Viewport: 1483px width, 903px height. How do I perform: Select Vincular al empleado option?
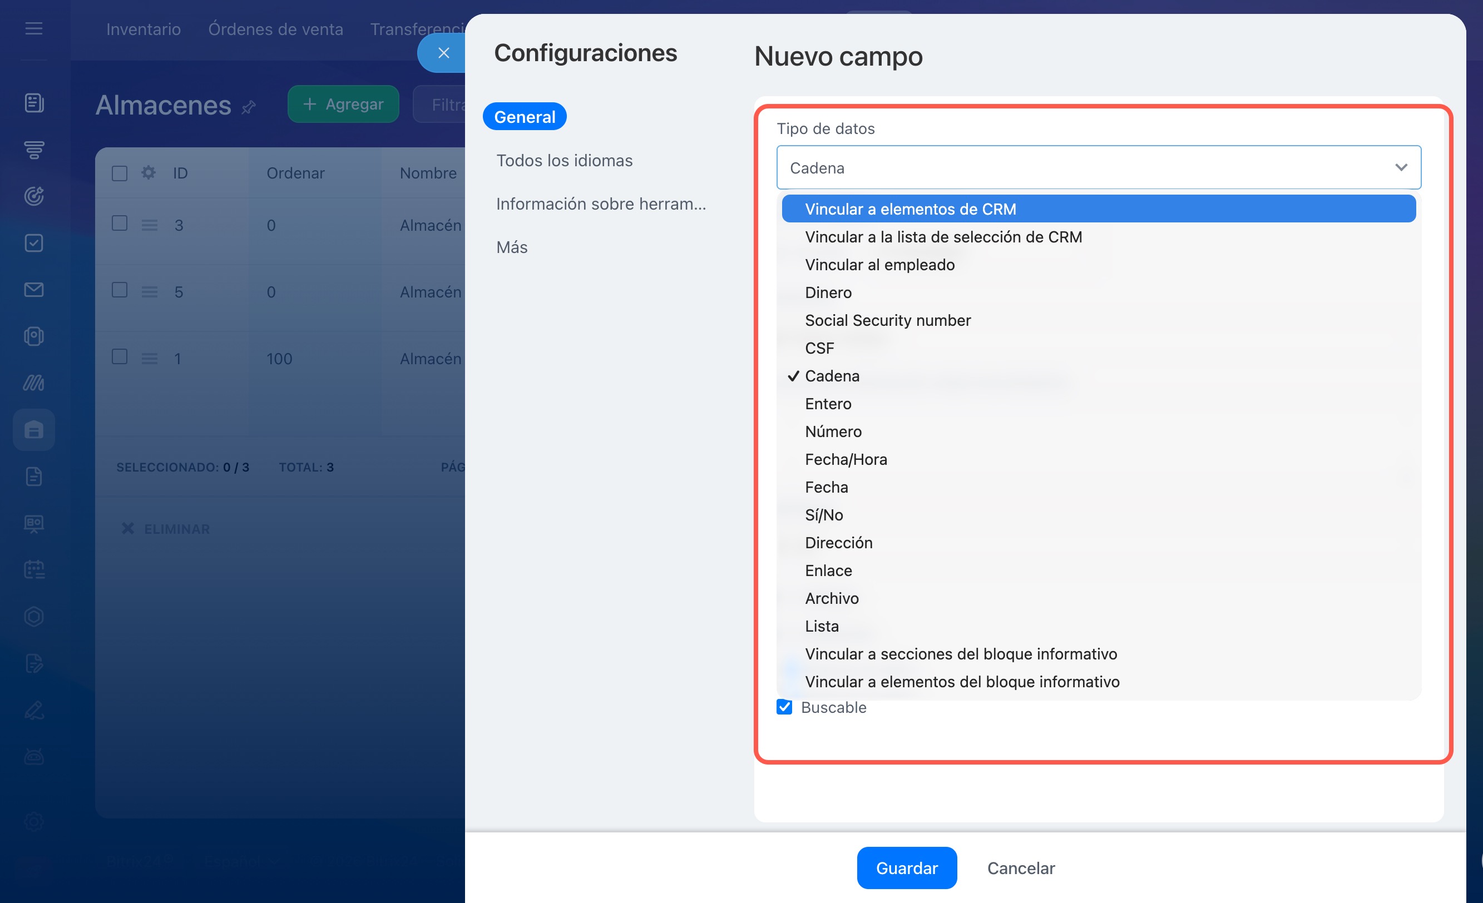click(879, 265)
